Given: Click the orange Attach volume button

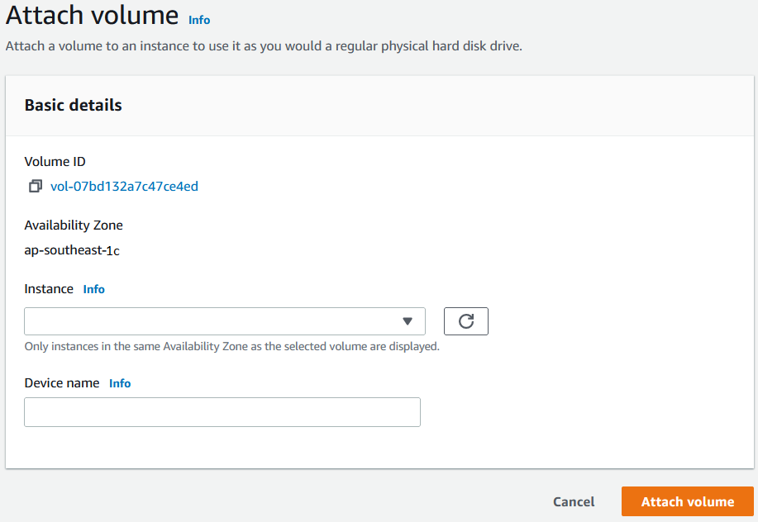Looking at the screenshot, I should point(688,501).
